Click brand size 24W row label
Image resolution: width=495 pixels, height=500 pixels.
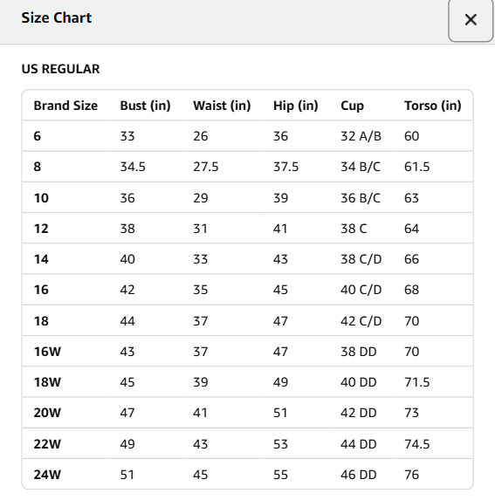click(x=47, y=475)
